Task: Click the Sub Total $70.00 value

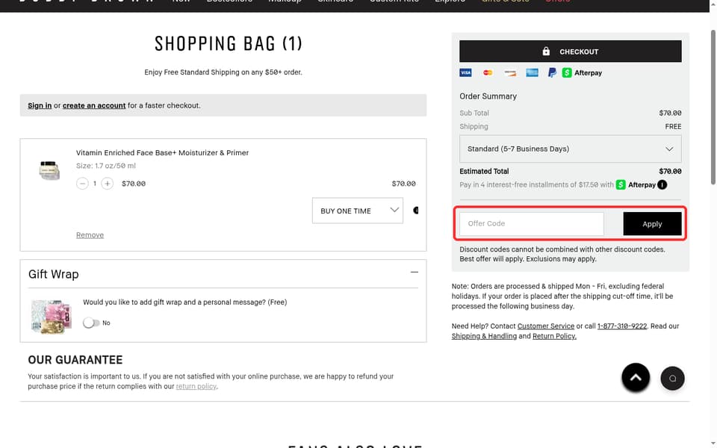Action: point(670,113)
